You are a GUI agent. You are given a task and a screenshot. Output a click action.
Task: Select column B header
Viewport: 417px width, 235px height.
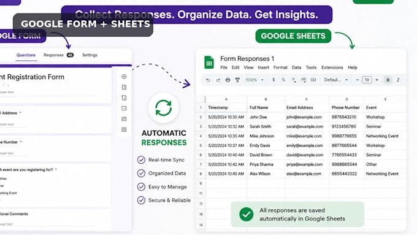(266, 99)
